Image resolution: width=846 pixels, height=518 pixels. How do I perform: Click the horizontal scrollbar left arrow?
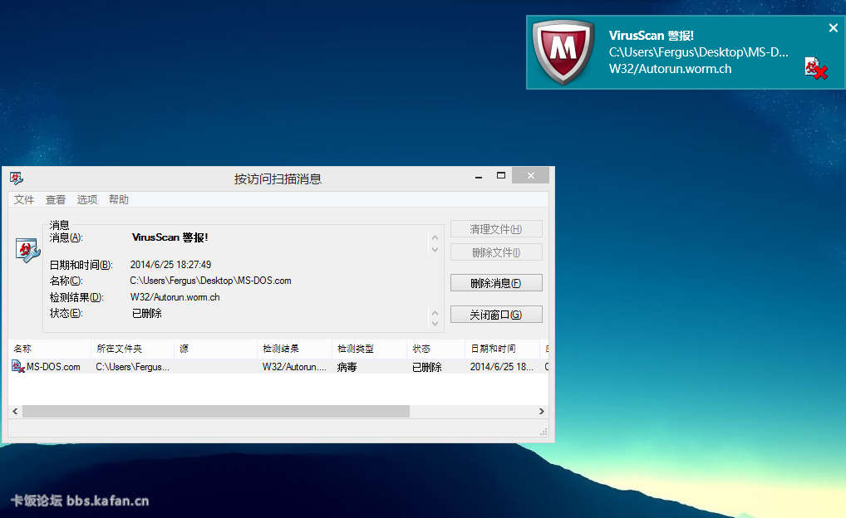pos(15,411)
